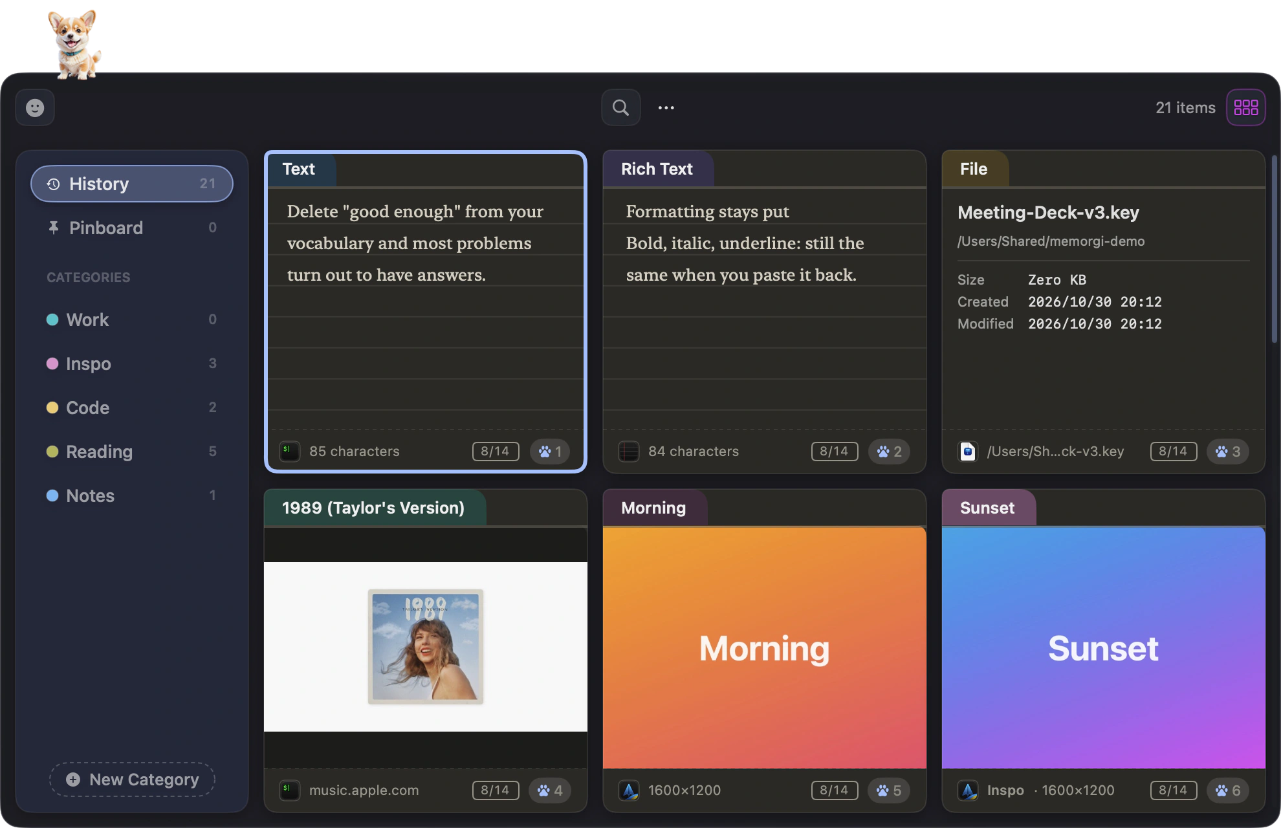Image resolution: width=1281 pixels, height=828 pixels.
Task: Click app icon beside music.apple.com
Action: (x=290, y=790)
